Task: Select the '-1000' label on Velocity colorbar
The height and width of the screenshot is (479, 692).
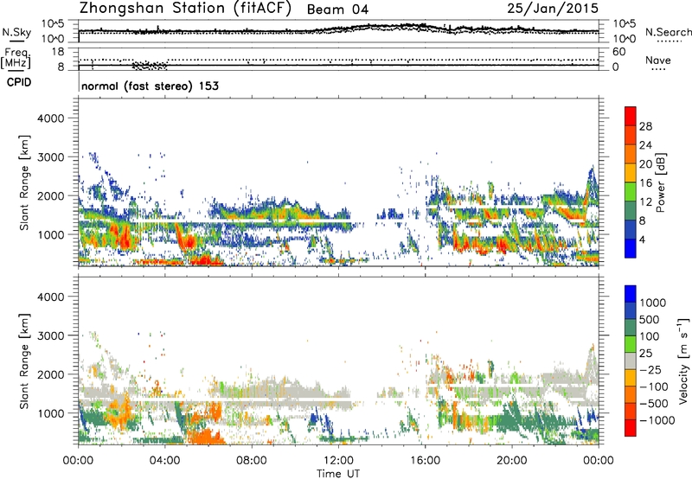Action: click(x=657, y=420)
